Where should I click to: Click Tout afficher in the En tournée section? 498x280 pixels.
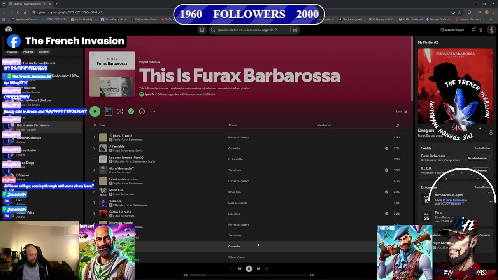[482, 187]
